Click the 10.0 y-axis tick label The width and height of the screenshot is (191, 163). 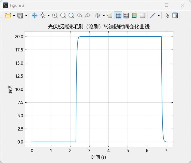(x=19, y=89)
